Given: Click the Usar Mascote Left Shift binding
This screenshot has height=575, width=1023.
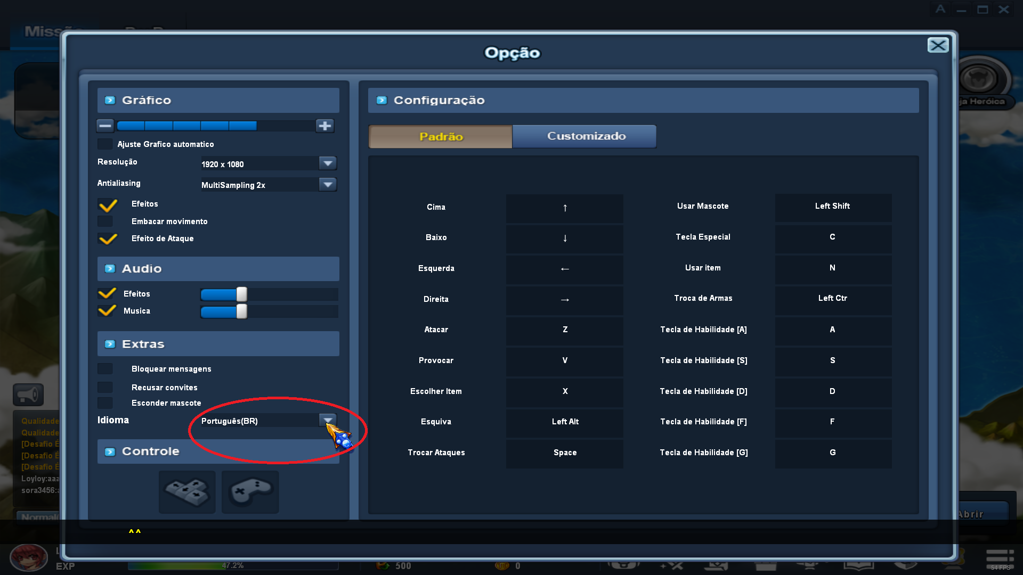Looking at the screenshot, I should click(832, 207).
